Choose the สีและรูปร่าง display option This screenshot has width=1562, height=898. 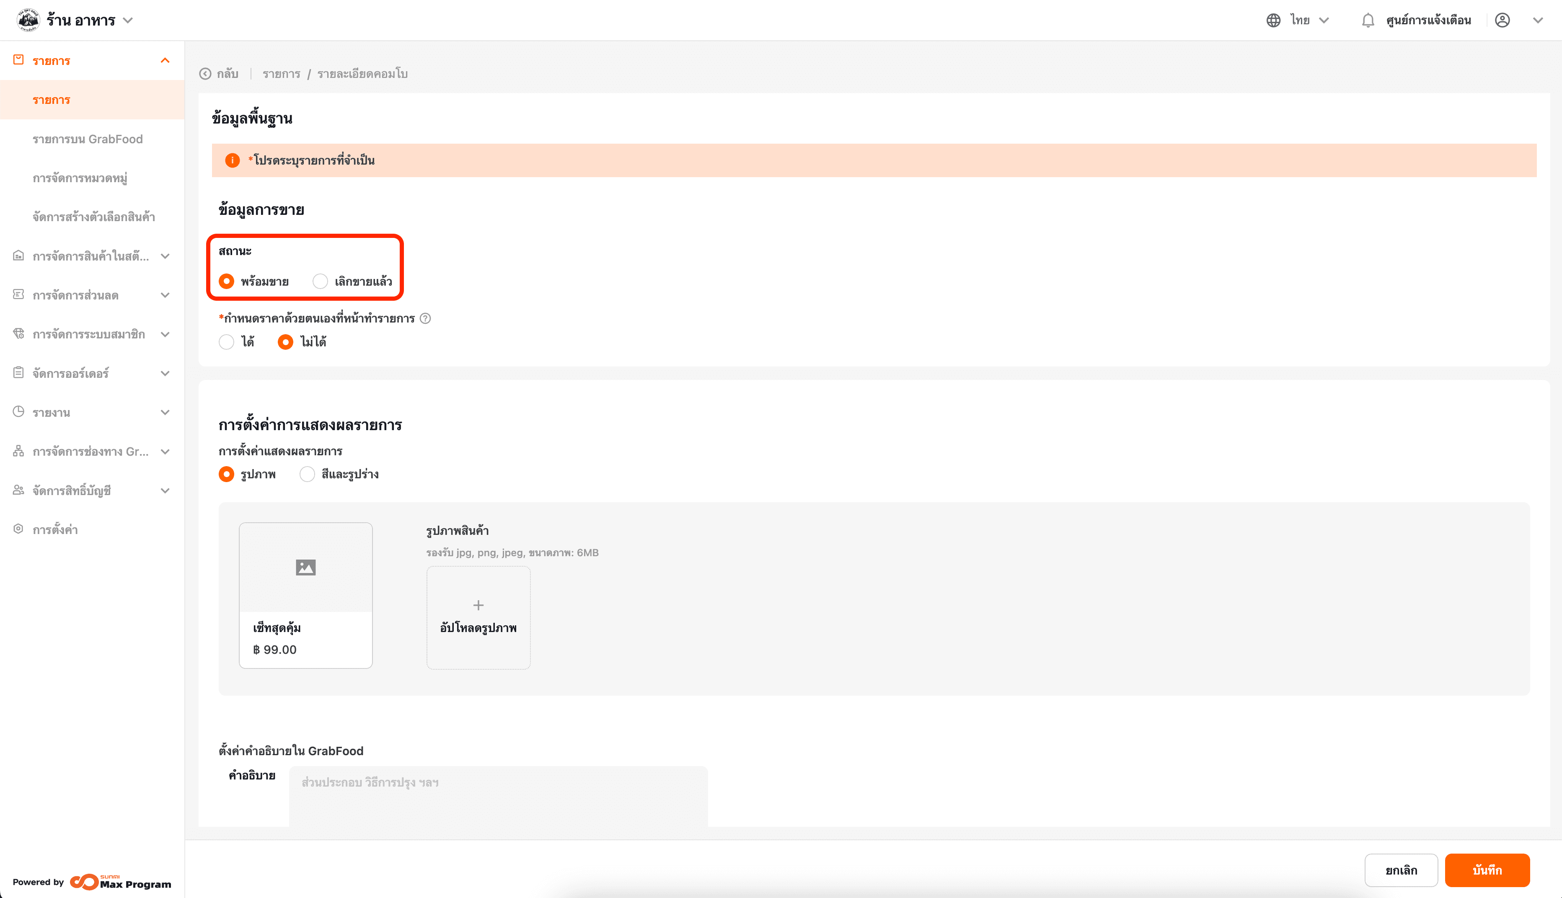tap(307, 474)
